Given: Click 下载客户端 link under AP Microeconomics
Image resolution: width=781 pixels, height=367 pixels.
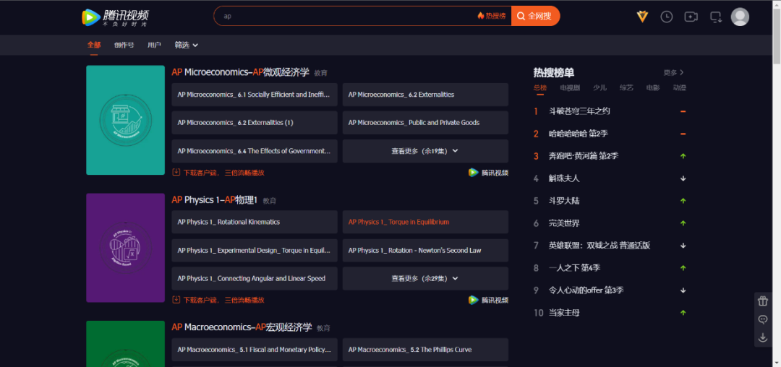Looking at the screenshot, I should (223, 173).
